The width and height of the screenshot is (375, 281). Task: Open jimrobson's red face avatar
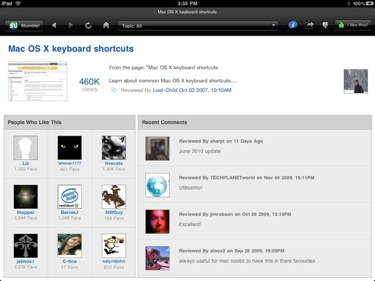pyautogui.click(x=158, y=221)
